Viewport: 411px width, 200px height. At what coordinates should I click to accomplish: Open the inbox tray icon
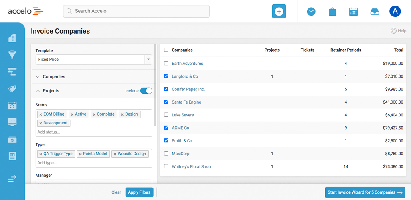[374, 12]
